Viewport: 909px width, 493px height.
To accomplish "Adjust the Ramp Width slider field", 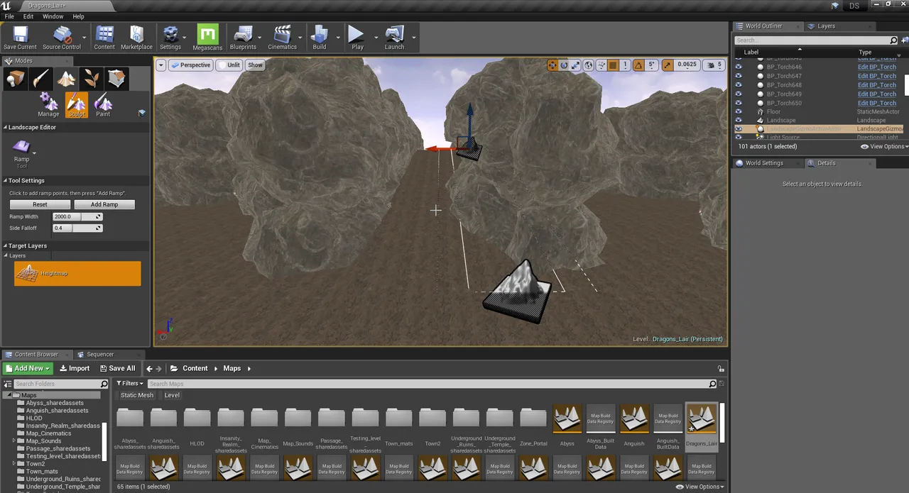I will coord(77,216).
